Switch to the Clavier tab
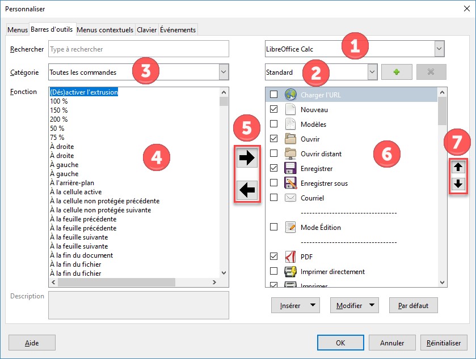Image resolution: width=476 pixels, height=359 pixels. tap(146, 30)
